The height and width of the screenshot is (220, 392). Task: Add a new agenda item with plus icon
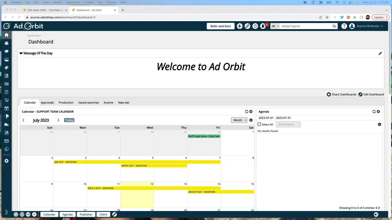point(379,124)
